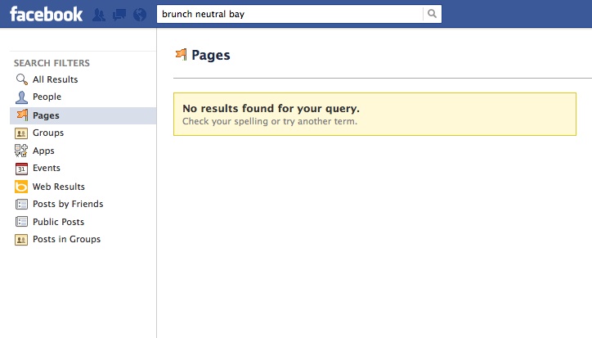The image size is (592, 338).
Task: Click the Posts by Friends icon
Action: tap(22, 204)
